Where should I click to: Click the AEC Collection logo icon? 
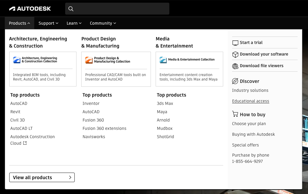17,60
